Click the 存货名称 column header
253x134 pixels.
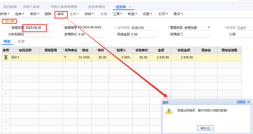[24, 50]
